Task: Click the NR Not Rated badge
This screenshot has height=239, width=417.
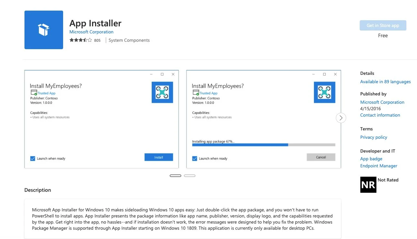Action: pos(368,185)
